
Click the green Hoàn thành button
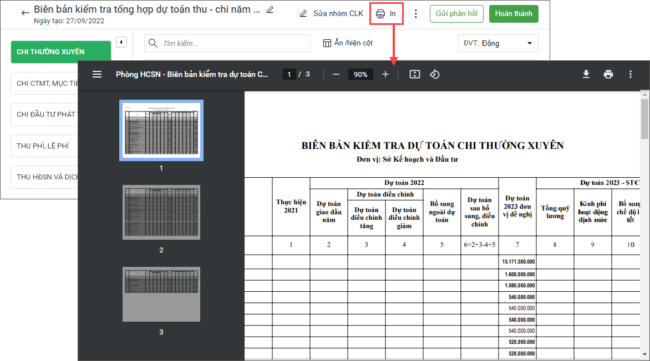coord(513,14)
